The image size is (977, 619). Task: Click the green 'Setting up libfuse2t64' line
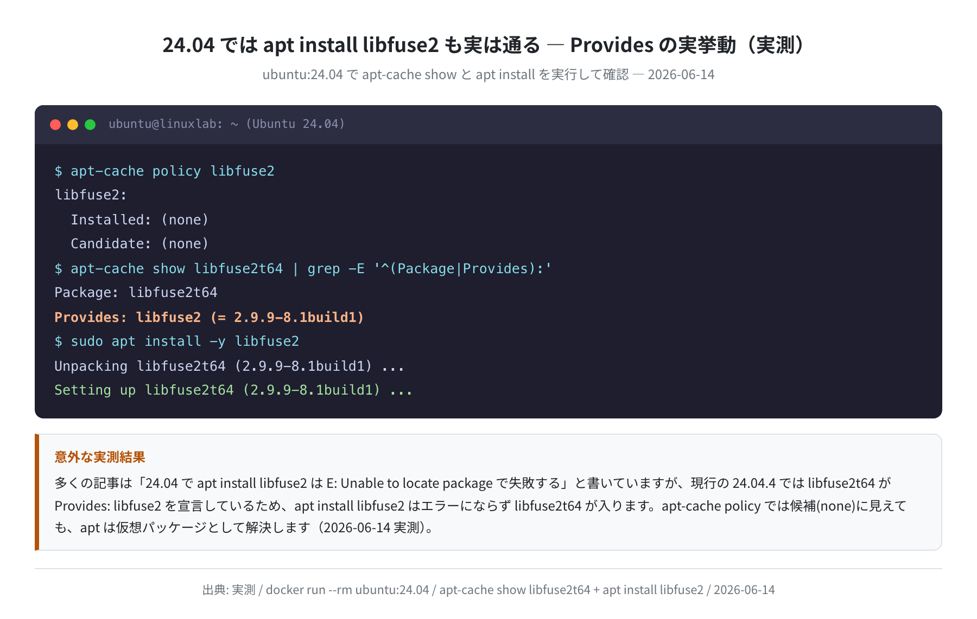point(233,390)
